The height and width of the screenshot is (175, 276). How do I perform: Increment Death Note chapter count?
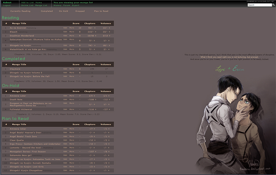point(96,100)
